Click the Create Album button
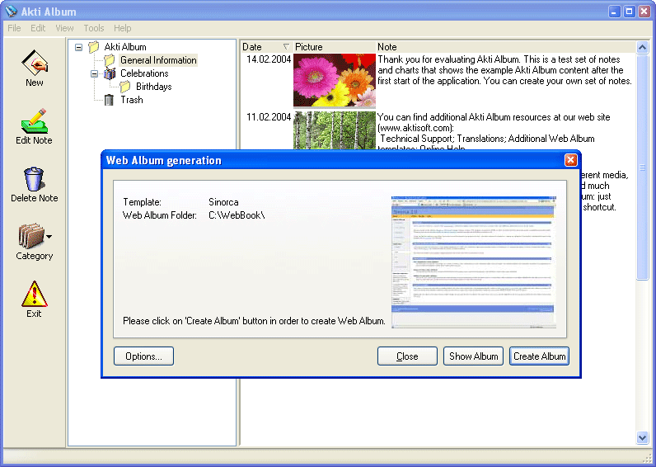The width and height of the screenshot is (656, 467). 539,356
